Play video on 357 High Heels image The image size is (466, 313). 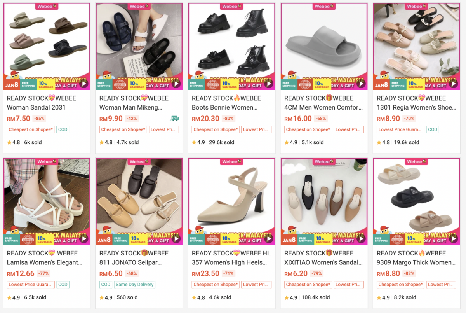coord(268,239)
